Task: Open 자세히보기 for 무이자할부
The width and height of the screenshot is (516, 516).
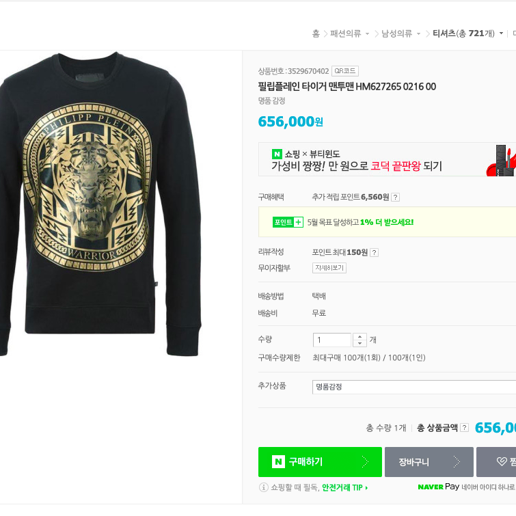Action: pos(329,268)
